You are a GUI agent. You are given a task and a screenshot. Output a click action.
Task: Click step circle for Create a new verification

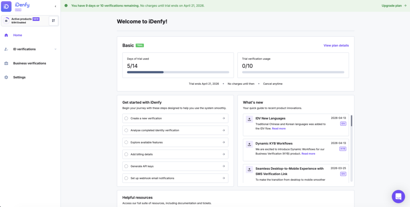[x=126, y=118]
